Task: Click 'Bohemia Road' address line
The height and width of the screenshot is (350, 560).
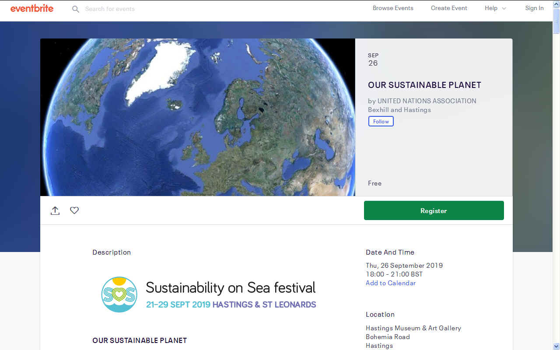Action: coord(388,337)
